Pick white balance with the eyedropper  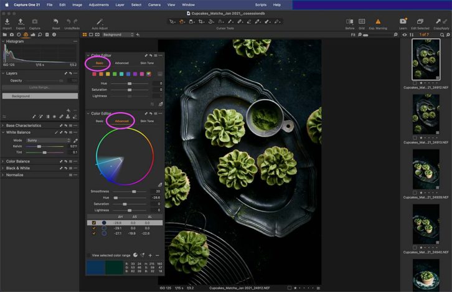(x=75, y=140)
